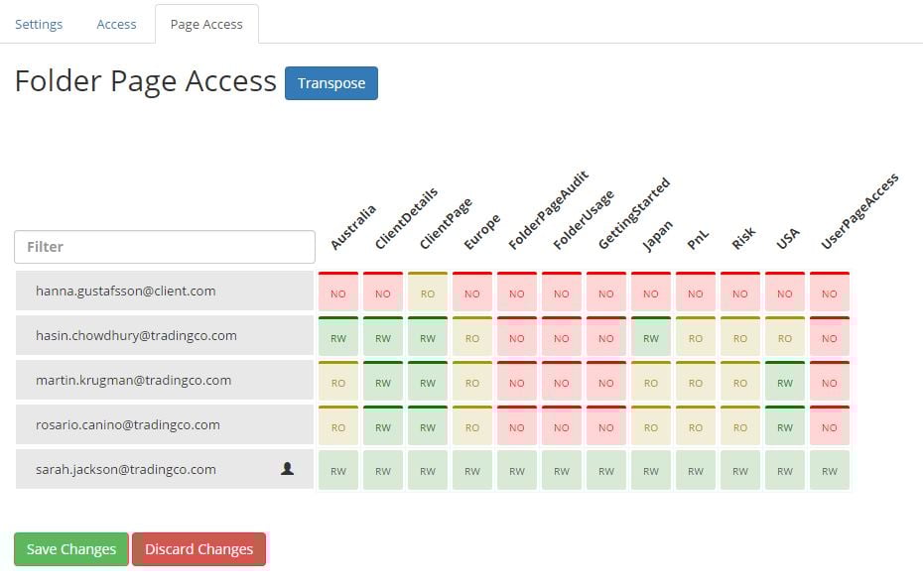The image size is (923, 585).
Task: Toggle hasin.chowdhury's Europe RO cell
Action: [x=472, y=336]
